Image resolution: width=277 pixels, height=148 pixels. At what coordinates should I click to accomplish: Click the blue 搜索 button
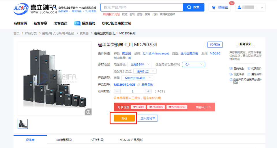pos(194,7)
